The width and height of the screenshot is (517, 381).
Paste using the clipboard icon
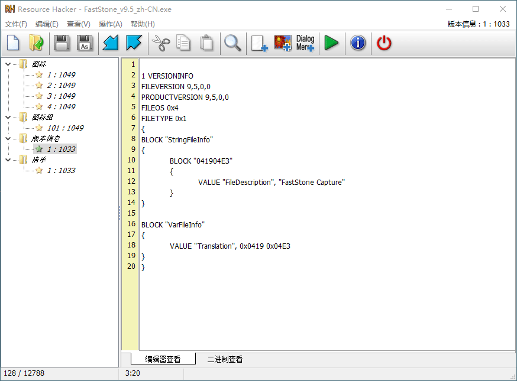(x=206, y=43)
